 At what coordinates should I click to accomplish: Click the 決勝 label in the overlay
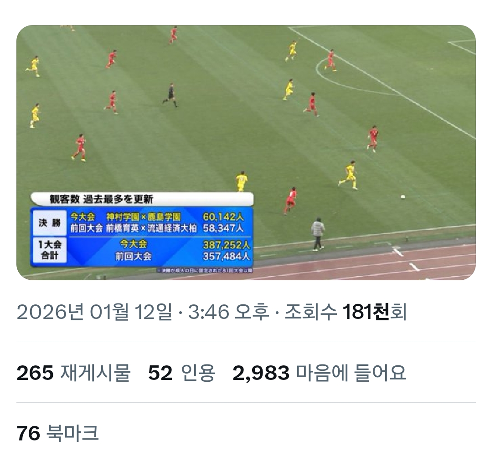50,223
